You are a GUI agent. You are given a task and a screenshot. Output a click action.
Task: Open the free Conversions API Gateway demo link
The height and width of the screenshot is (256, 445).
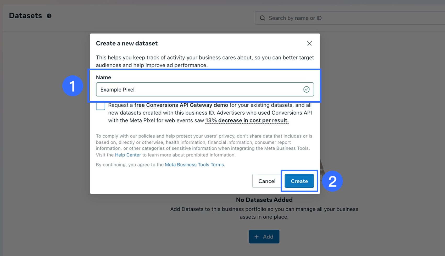tap(181, 105)
